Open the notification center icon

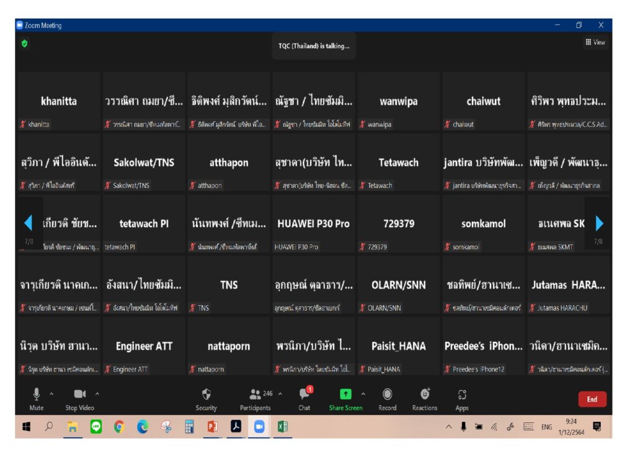597,427
